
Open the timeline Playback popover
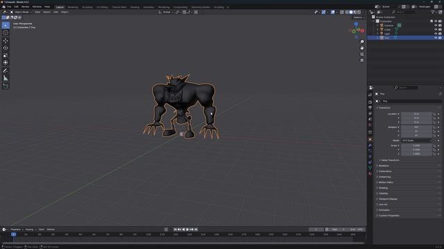(17, 230)
